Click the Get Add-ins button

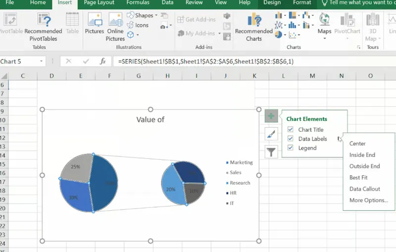[197, 19]
